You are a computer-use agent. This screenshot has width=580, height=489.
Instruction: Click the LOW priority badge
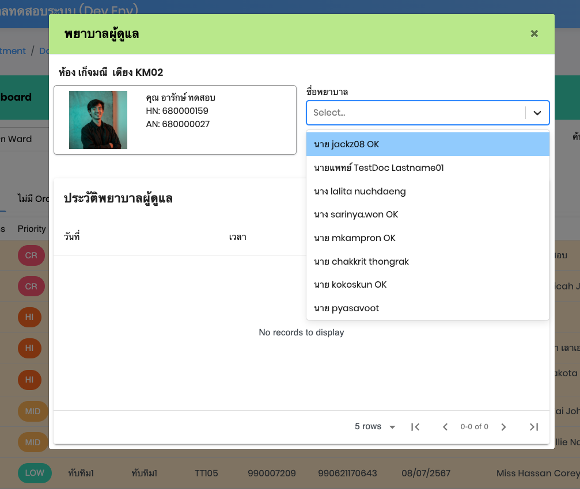point(35,473)
